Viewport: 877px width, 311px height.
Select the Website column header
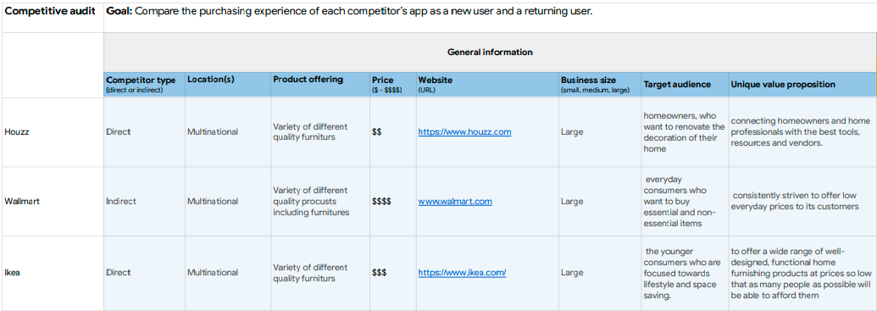pos(486,85)
